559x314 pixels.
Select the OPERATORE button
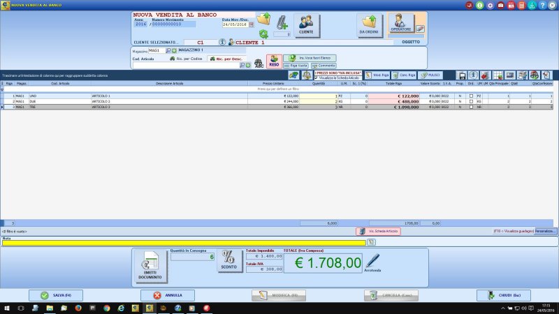(x=400, y=23)
